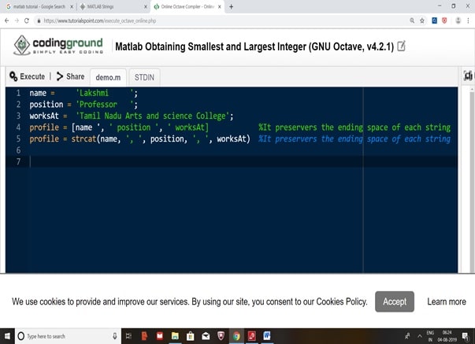Open the red PDF app on the taskbar

(252, 336)
